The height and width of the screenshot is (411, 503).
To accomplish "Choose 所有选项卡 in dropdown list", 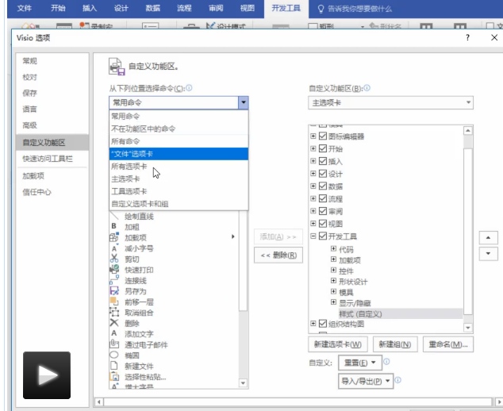I will [179, 166].
